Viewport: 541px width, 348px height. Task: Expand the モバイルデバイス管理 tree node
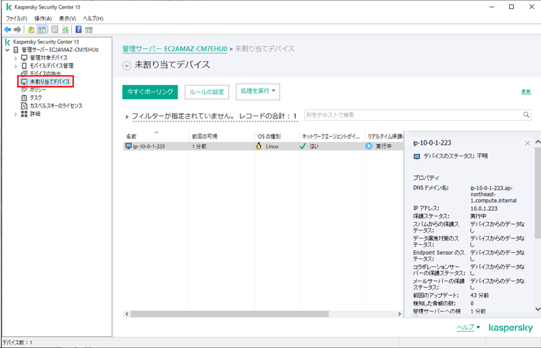tap(16, 66)
